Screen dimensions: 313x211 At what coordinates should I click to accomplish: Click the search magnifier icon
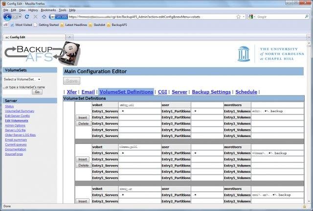point(307,17)
